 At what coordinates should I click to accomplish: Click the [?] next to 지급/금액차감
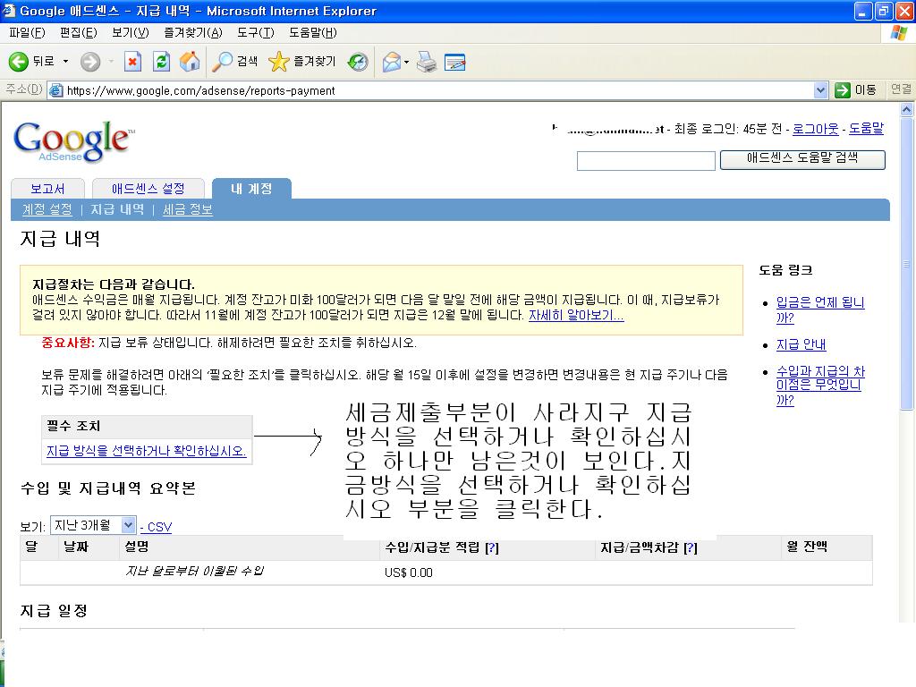[691, 547]
